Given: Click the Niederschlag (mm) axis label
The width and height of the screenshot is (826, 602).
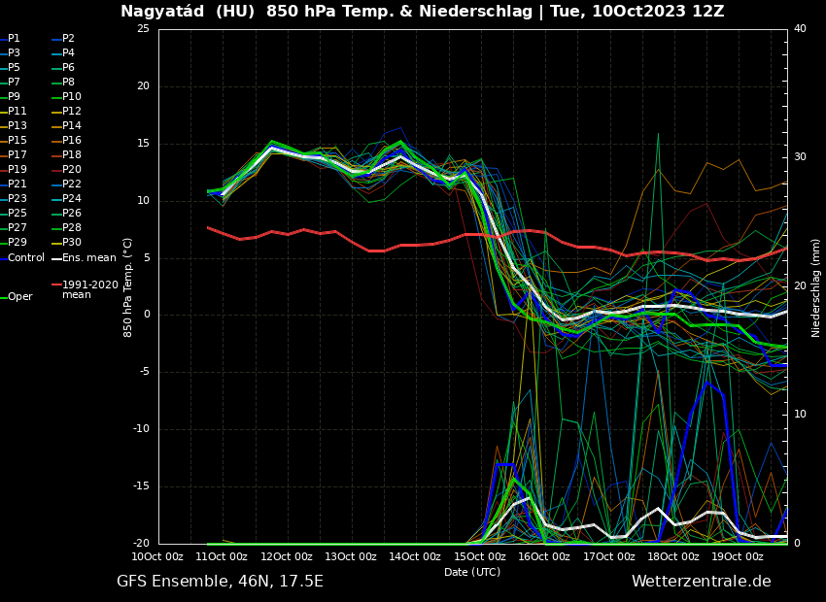Looking at the screenshot, I should [x=816, y=287].
